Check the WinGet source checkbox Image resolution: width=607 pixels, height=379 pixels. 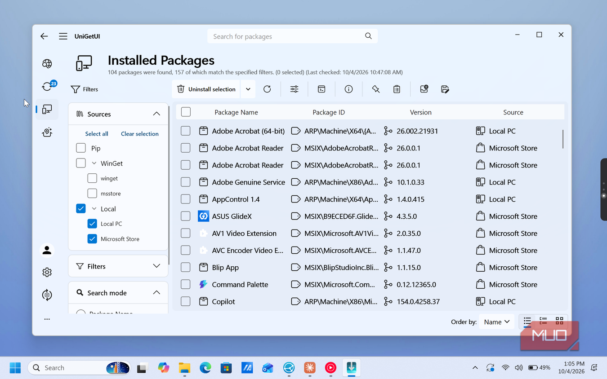coord(81,163)
